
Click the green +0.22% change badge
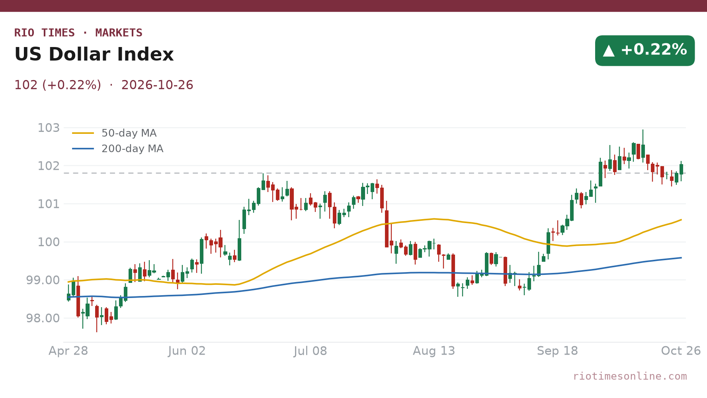point(645,51)
